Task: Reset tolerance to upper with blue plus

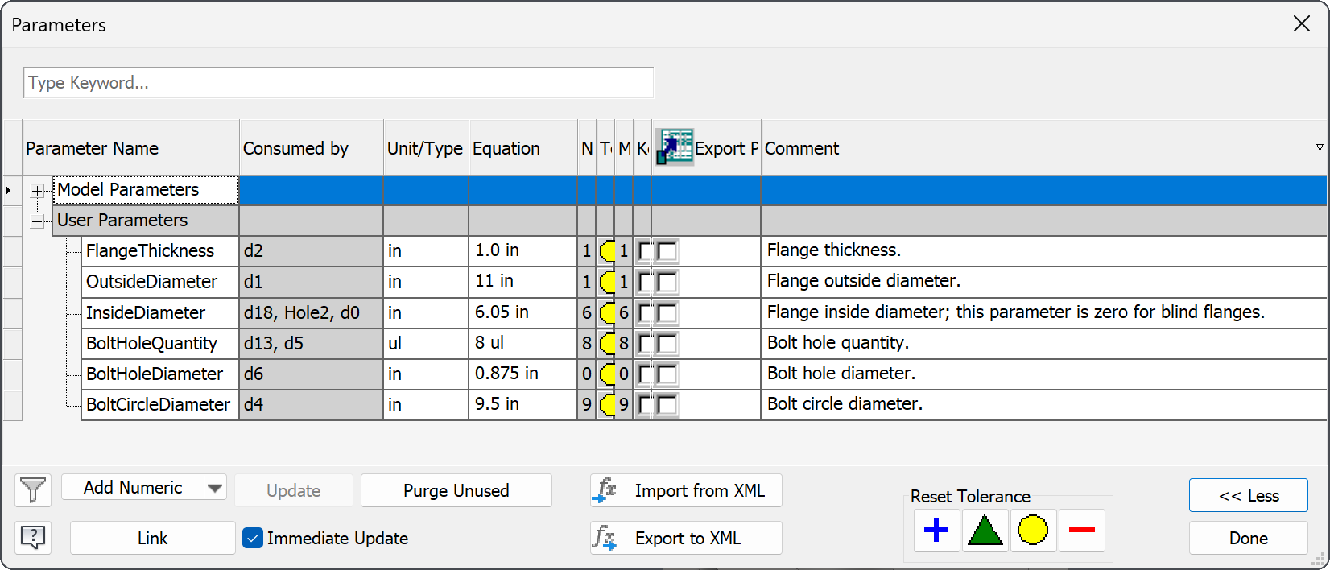Action: tap(936, 531)
